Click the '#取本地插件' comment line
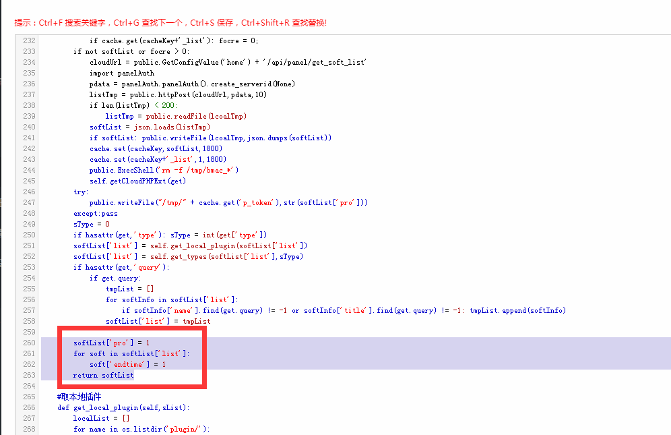Viewport: 671px width, 435px height. 79,397
